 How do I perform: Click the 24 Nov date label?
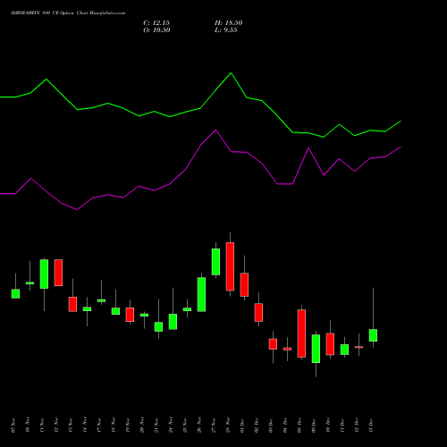coord(171,425)
